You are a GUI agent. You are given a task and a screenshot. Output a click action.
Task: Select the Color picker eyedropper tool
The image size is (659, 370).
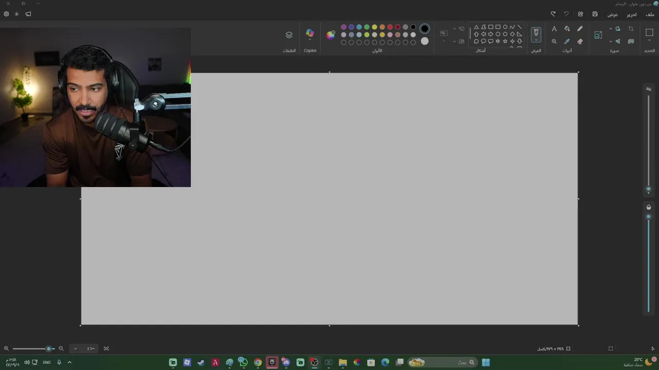(x=567, y=42)
